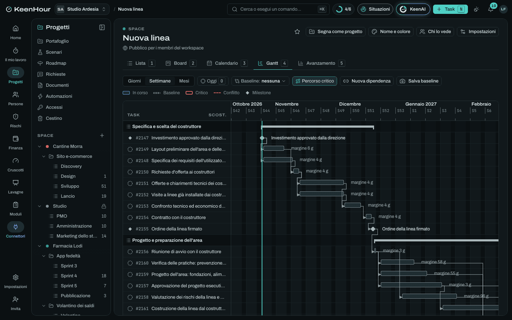Open Impostazioni gear in sidebar
Image resolution: width=512 pixels, height=320 pixels.
coord(16,277)
